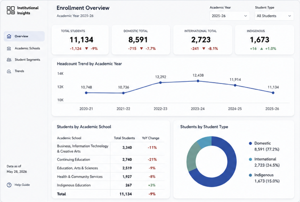Open the Academic Year dropdown
The image size is (300, 202).
pyautogui.click(x=230, y=16)
